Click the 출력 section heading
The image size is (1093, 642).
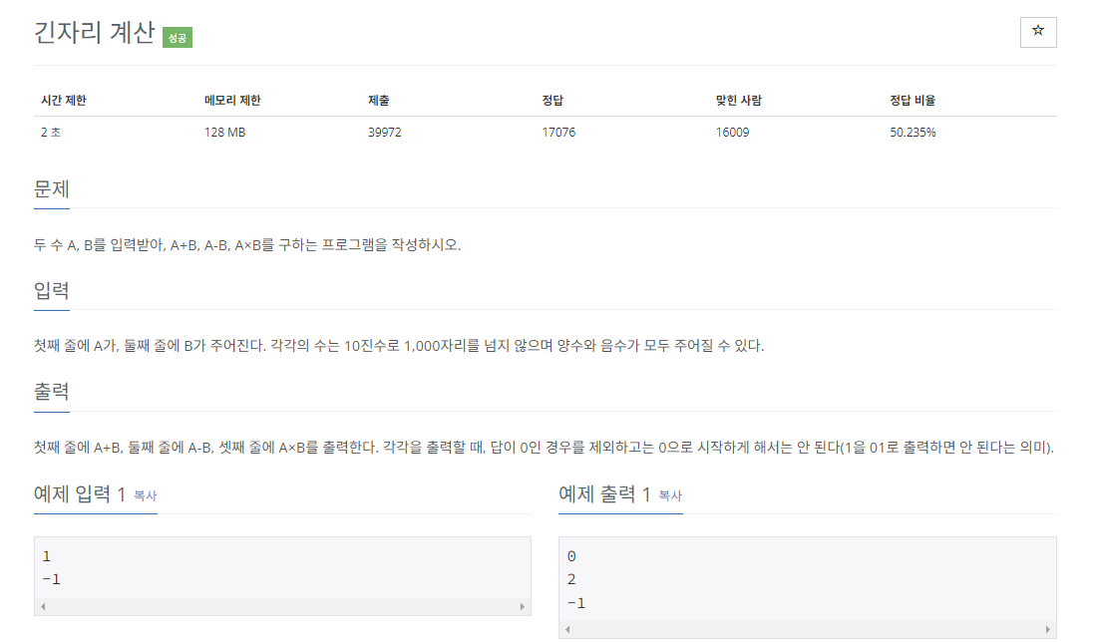52,392
